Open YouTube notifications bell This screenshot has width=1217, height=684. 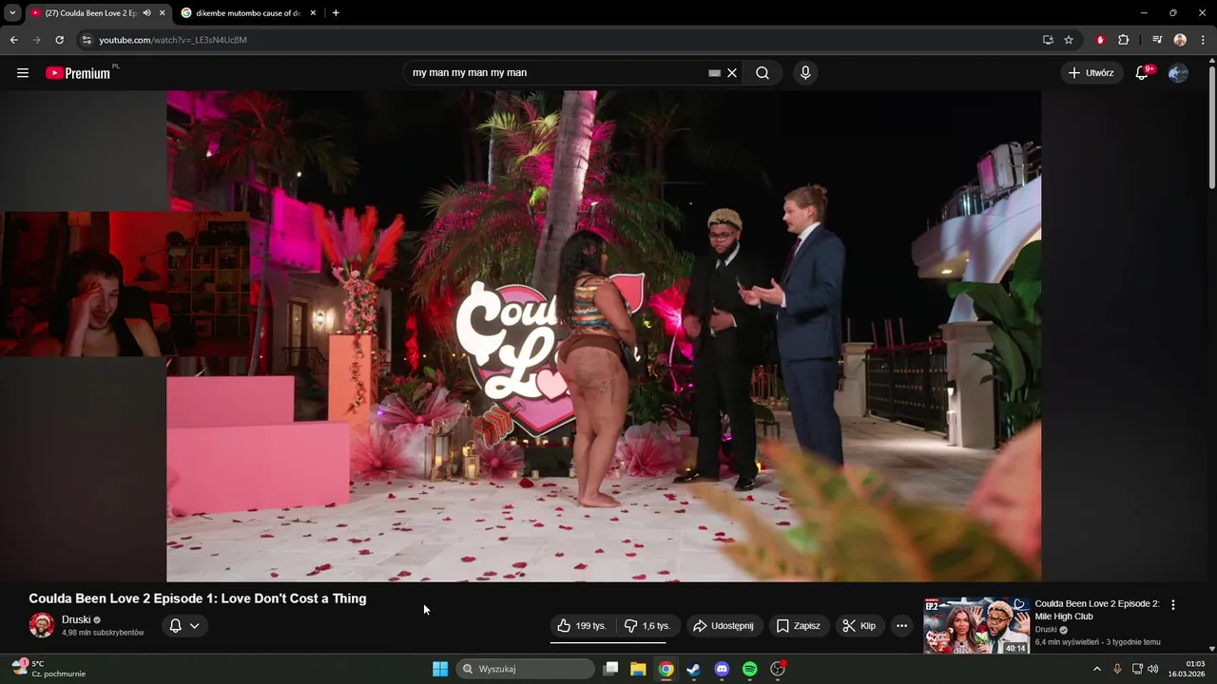coord(1143,73)
